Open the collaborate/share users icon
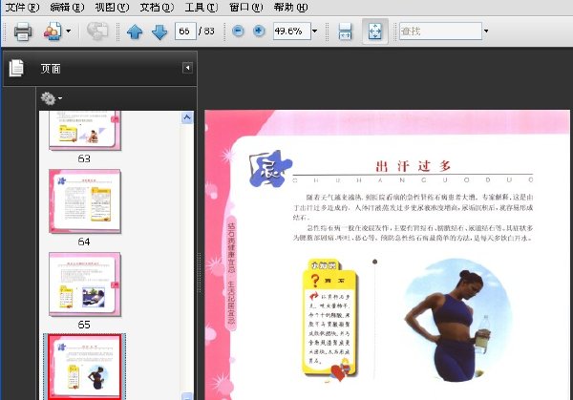Screen dimensions: 573x400 53,32
